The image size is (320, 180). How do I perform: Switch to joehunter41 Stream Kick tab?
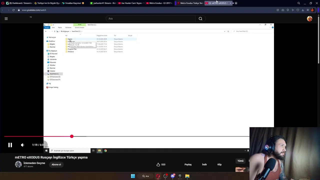click(x=103, y=3)
